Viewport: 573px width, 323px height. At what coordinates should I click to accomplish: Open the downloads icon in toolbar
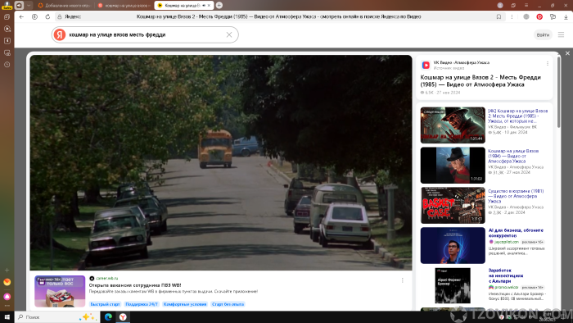566,17
